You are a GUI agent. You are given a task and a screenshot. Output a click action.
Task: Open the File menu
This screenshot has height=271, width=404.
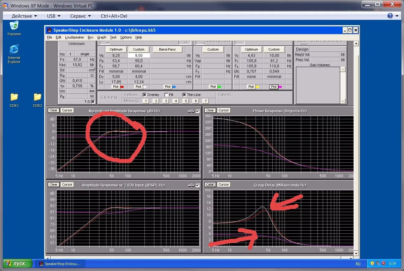click(49, 37)
